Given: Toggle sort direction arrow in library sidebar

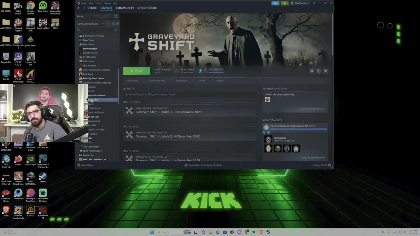Looking at the screenshot, I should coord(108,24).
